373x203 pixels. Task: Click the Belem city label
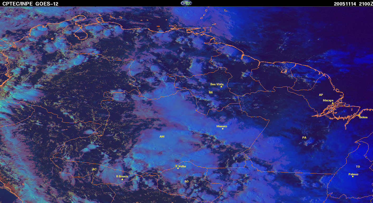(x=363, y=117)
